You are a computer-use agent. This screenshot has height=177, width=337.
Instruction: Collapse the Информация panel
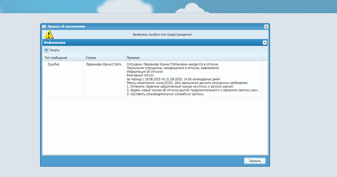tap(265, 43)
